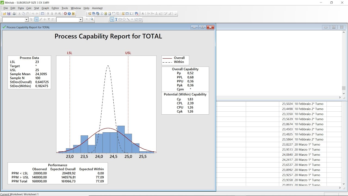The height and width of the screenshot is (196, 348).
Task: Show the Session folder icon
Action: tap(90, 14)
